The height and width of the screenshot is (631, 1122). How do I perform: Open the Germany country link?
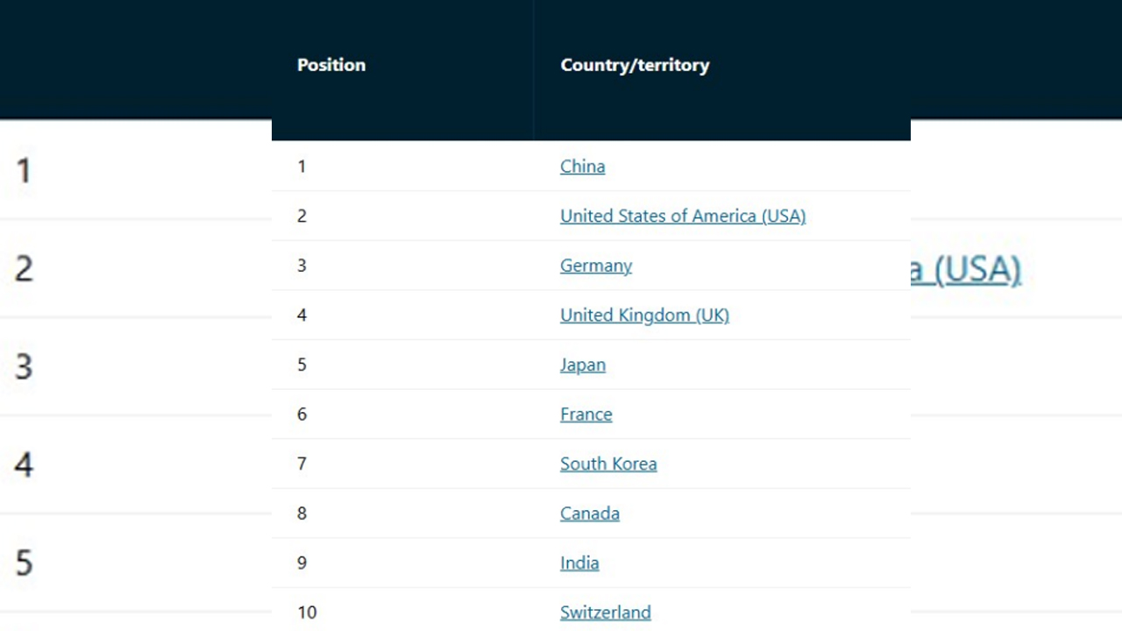tap(595, 266)
